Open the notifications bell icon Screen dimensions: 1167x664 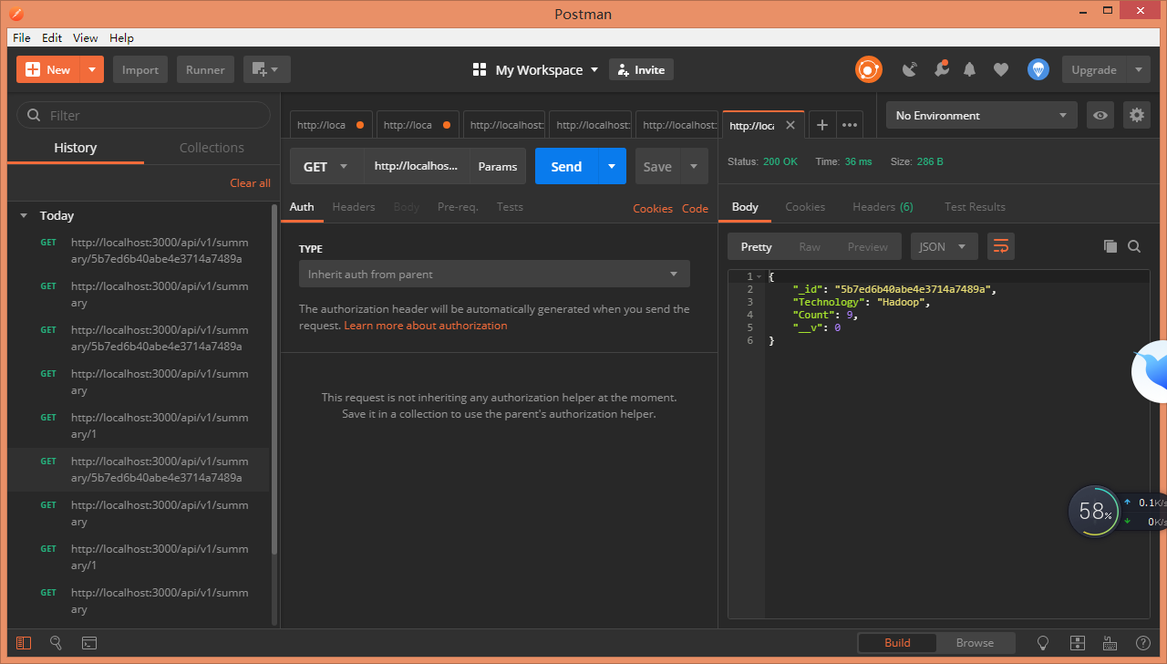click(x=970, y=69)
